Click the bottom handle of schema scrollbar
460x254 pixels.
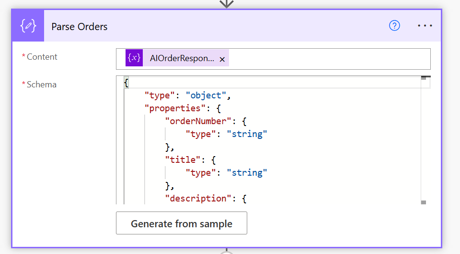coord(424,202)
